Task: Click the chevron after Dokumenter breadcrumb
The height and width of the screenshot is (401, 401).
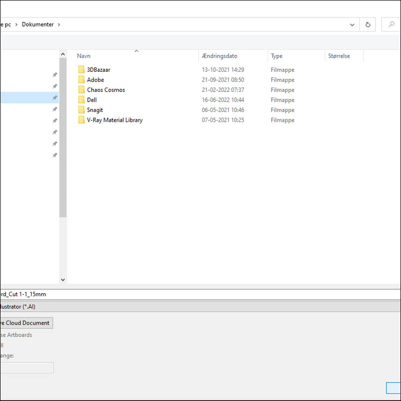Action: coord(59,25)
